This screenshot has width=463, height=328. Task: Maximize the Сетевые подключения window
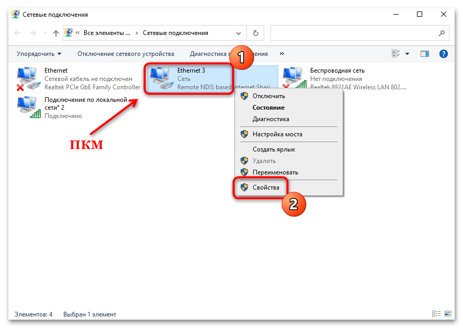click(x=420, y=14)
